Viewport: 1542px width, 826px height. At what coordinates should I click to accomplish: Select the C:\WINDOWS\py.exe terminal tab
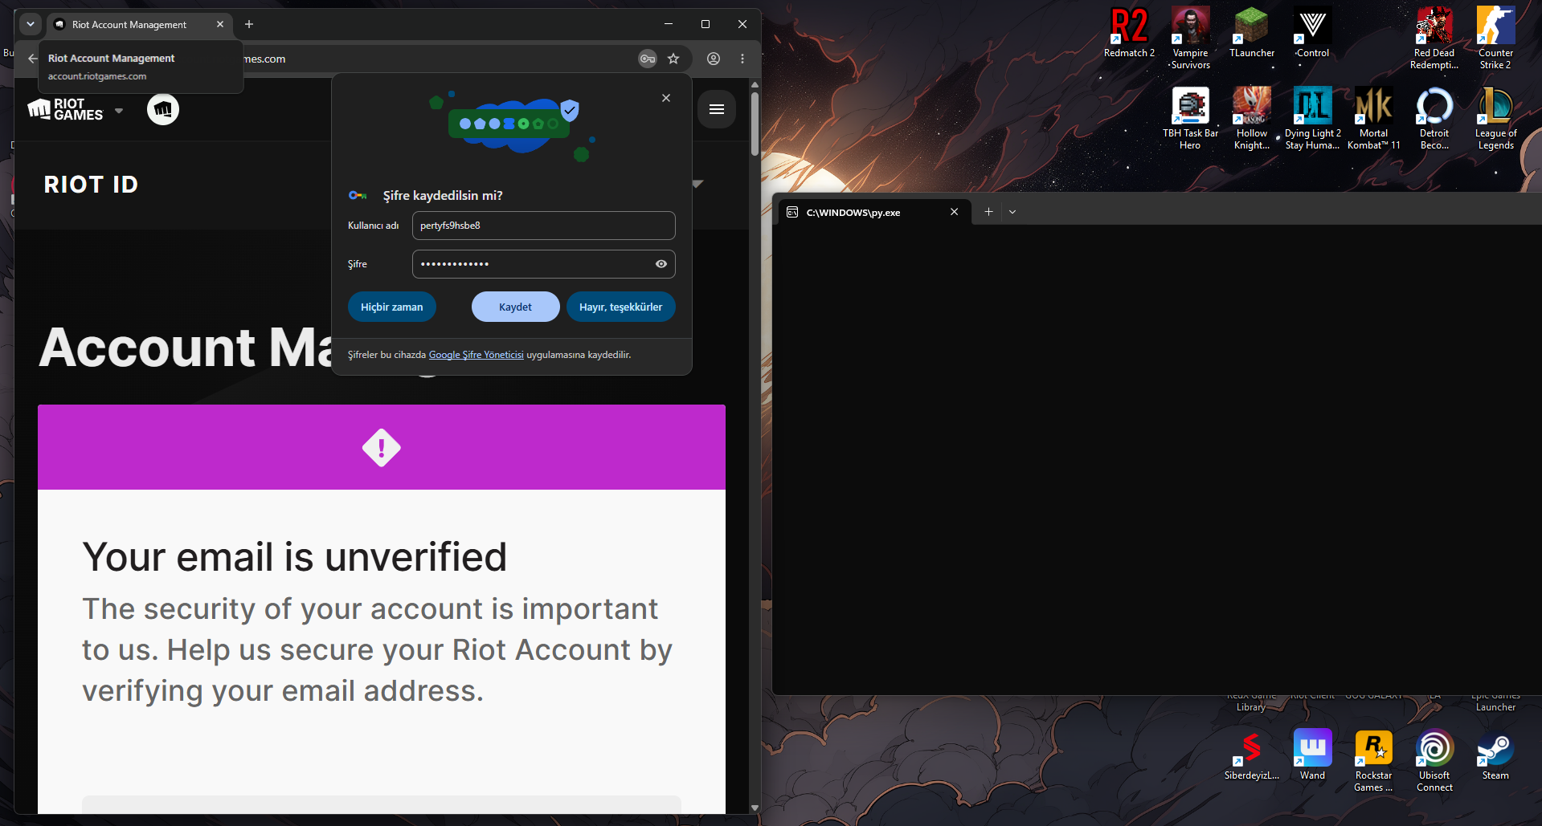click(x=874, y=212)
